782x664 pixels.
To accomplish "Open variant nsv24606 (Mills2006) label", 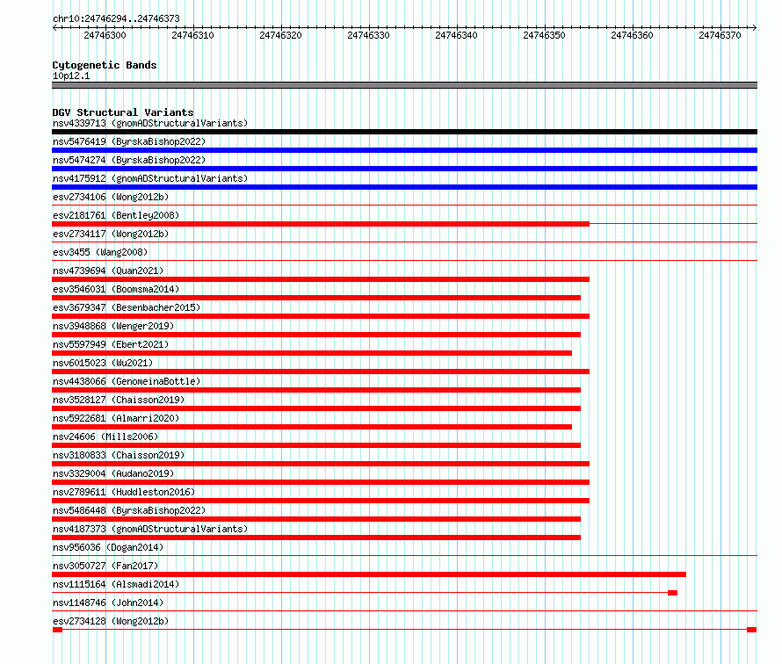I will pos(105,437).
